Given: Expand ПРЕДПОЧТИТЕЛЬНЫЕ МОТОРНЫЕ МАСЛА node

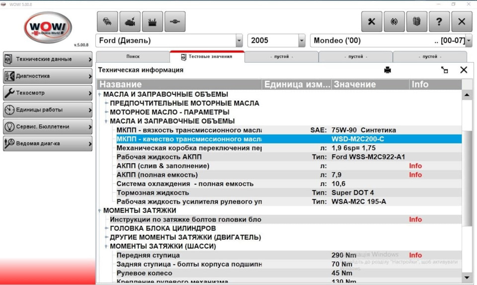Looking at the screenshot, I should [106, 103].
